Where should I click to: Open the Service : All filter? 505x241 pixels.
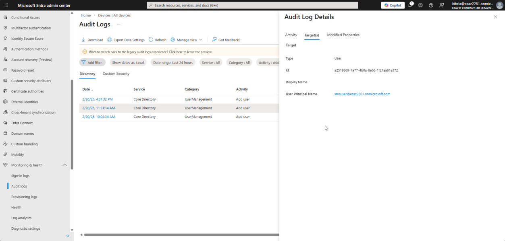211,62
